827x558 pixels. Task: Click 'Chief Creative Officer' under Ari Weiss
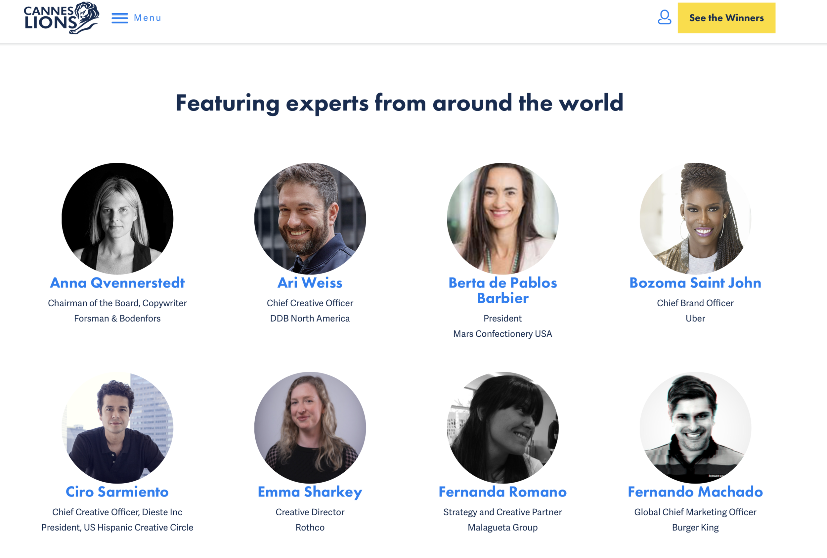310,303
